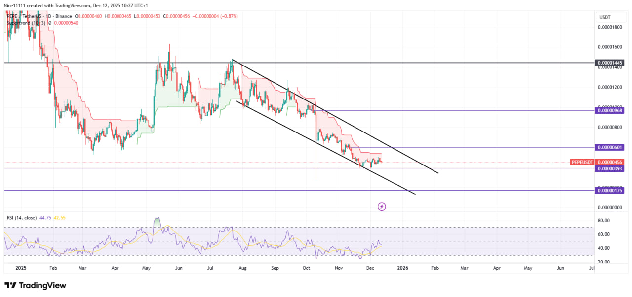Click the 0.00000601 price label
Viewport: 632px width, 297px height.
pos(610,147)
